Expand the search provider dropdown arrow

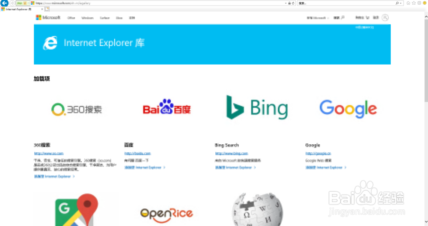401,3
